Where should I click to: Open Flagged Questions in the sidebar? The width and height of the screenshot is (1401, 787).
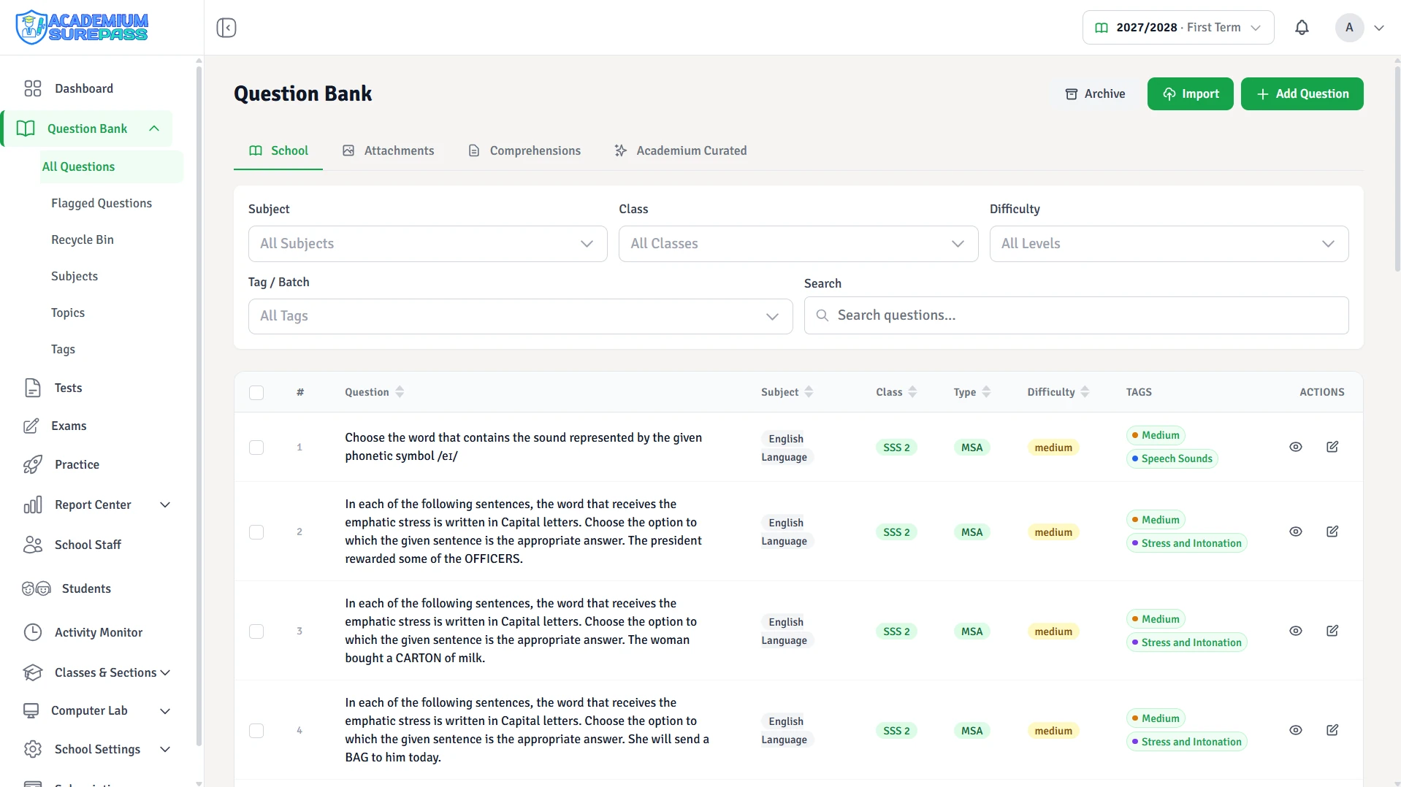(102, 203)
